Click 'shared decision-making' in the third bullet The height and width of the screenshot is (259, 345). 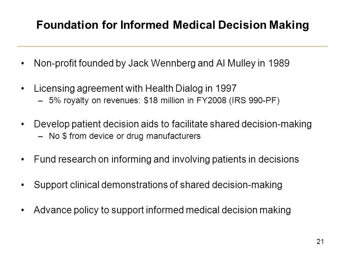pos(261,124)
